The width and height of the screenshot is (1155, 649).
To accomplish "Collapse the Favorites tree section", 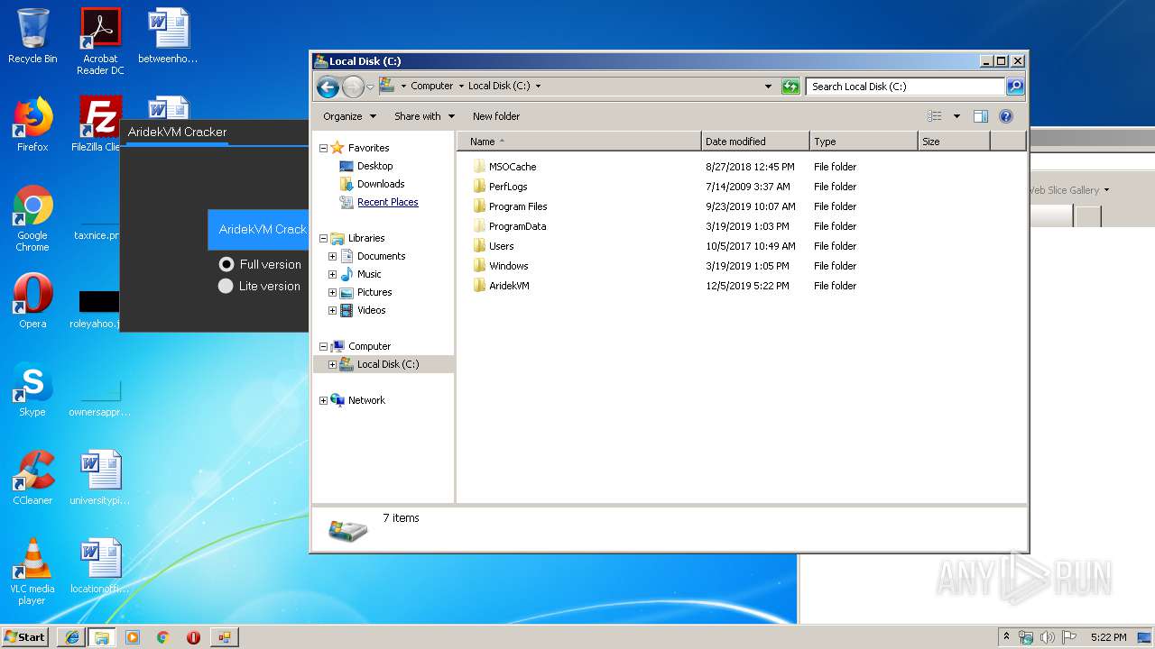I will coord(323,148).
